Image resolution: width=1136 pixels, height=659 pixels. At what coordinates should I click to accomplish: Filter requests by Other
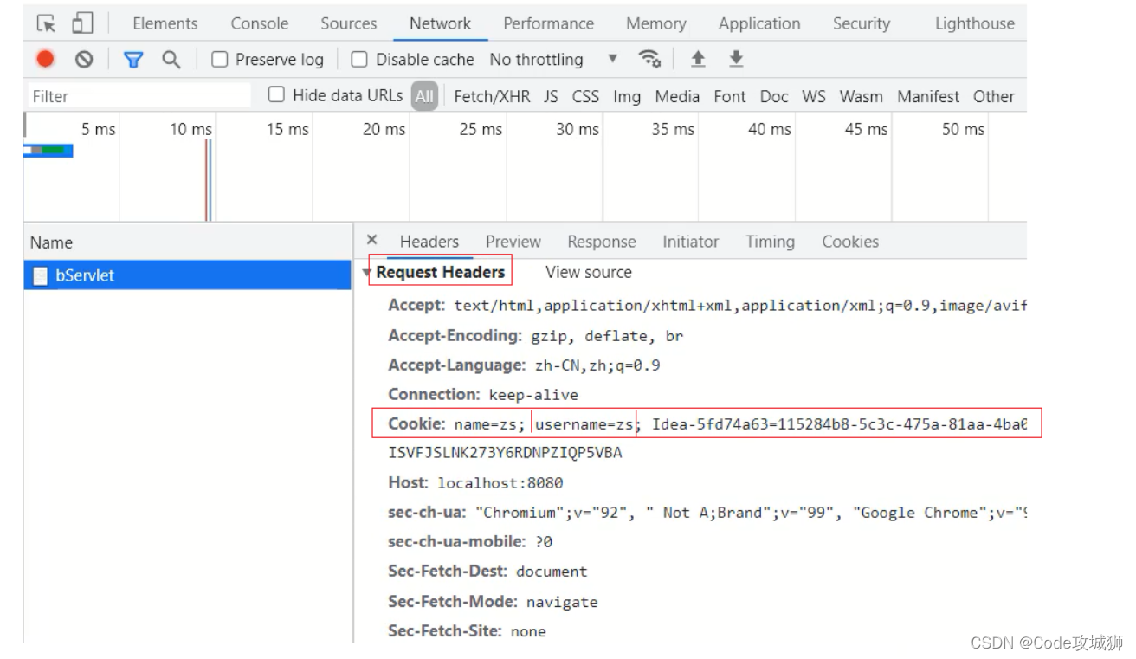click(993, 96)
